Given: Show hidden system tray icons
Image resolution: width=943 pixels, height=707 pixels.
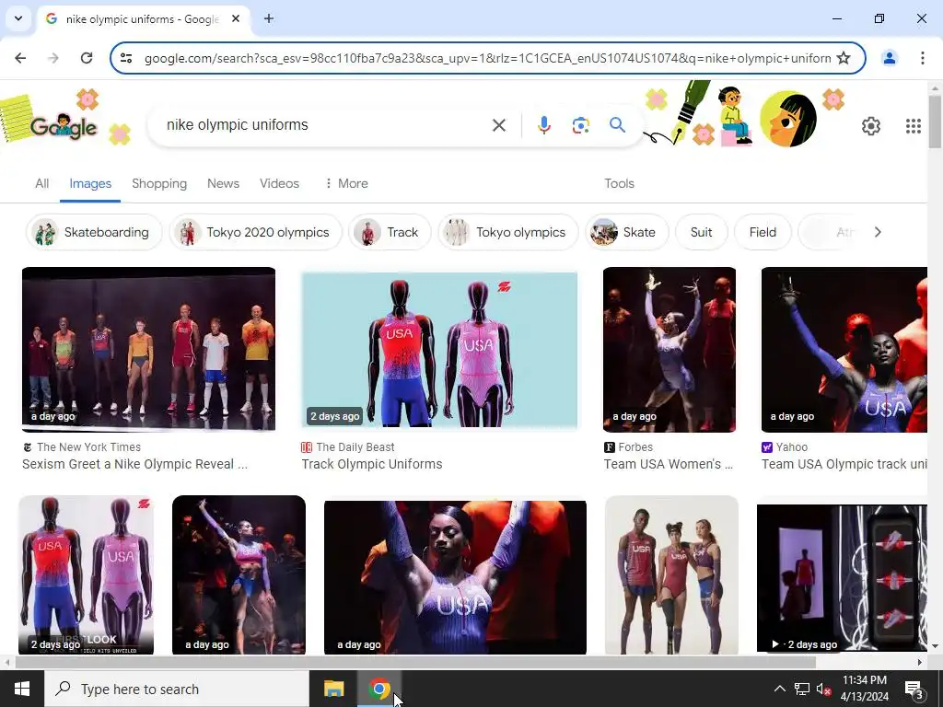Looking at the screenshot, I should click(779, 689).
